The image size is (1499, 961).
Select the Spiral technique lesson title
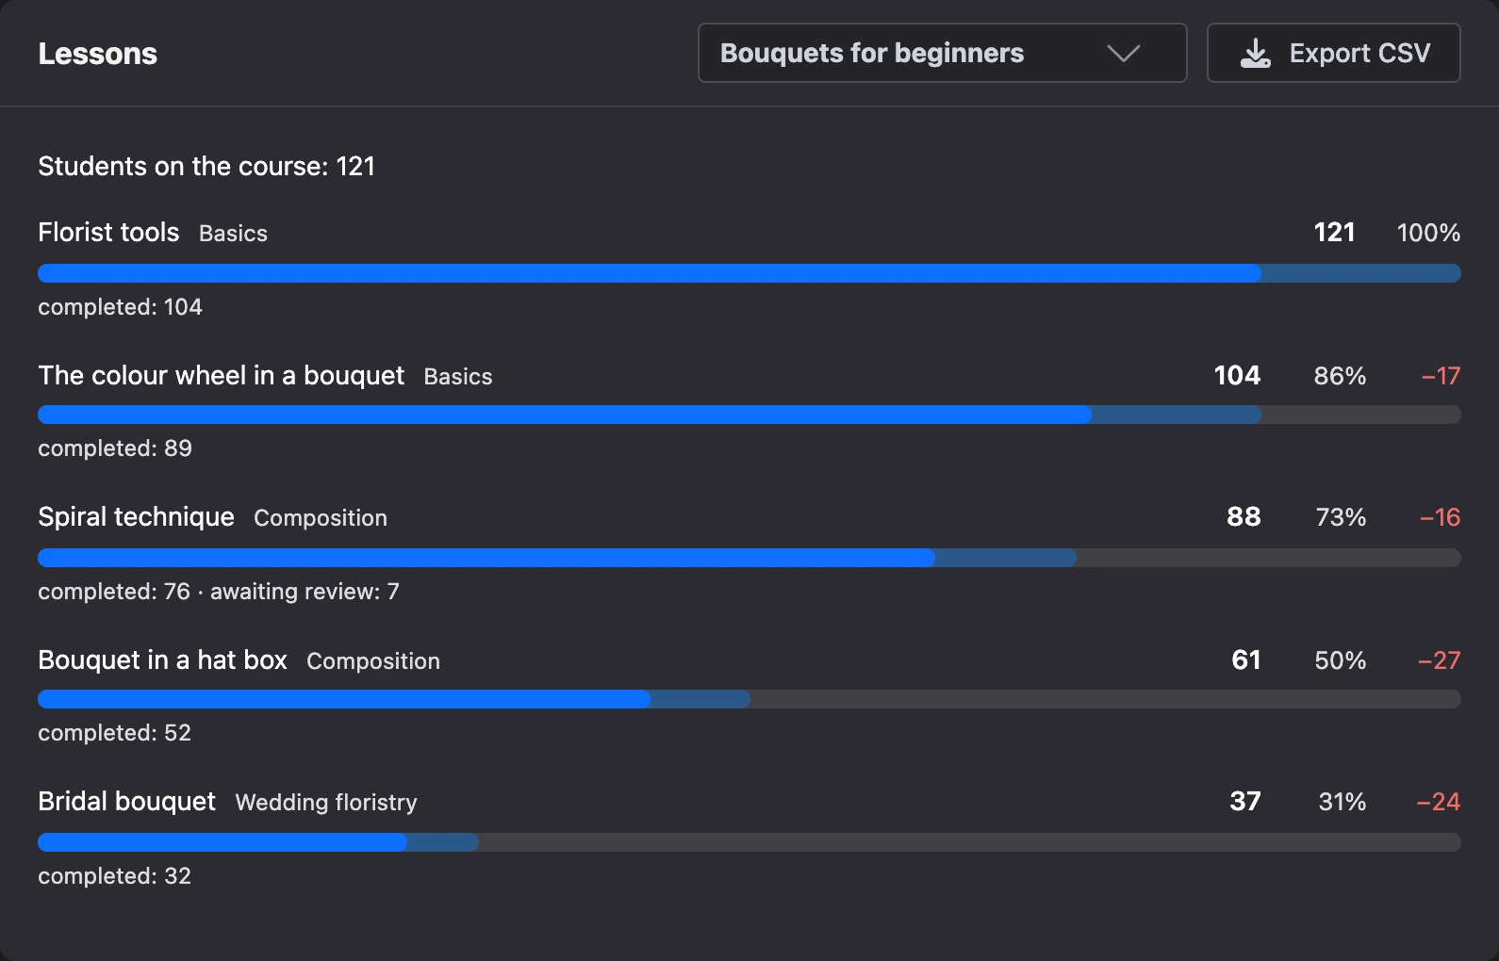pos(136,516)
